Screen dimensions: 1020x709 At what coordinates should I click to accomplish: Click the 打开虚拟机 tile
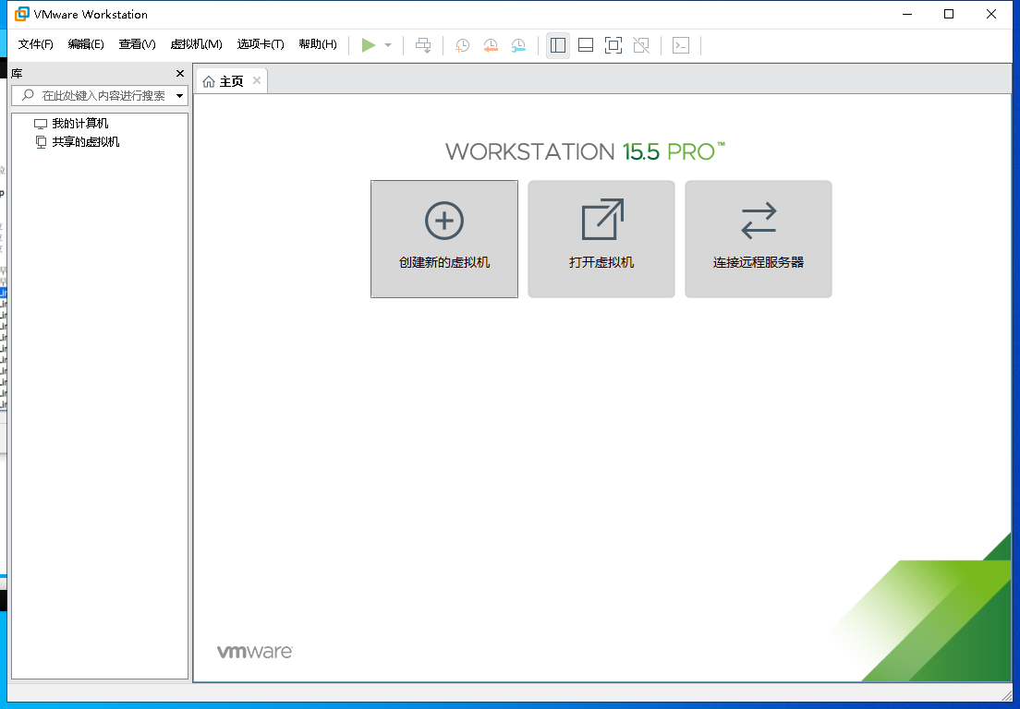pos(601,239)
